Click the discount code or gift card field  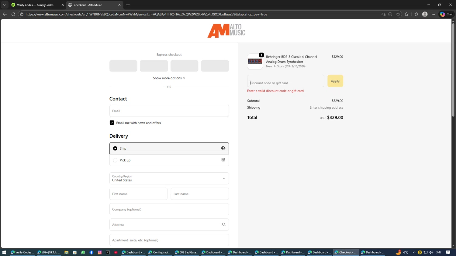285,81
